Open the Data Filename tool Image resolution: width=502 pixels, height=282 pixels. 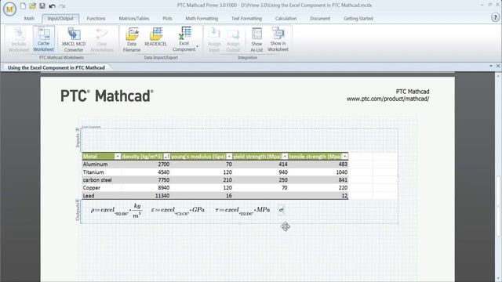coord(132,39)
